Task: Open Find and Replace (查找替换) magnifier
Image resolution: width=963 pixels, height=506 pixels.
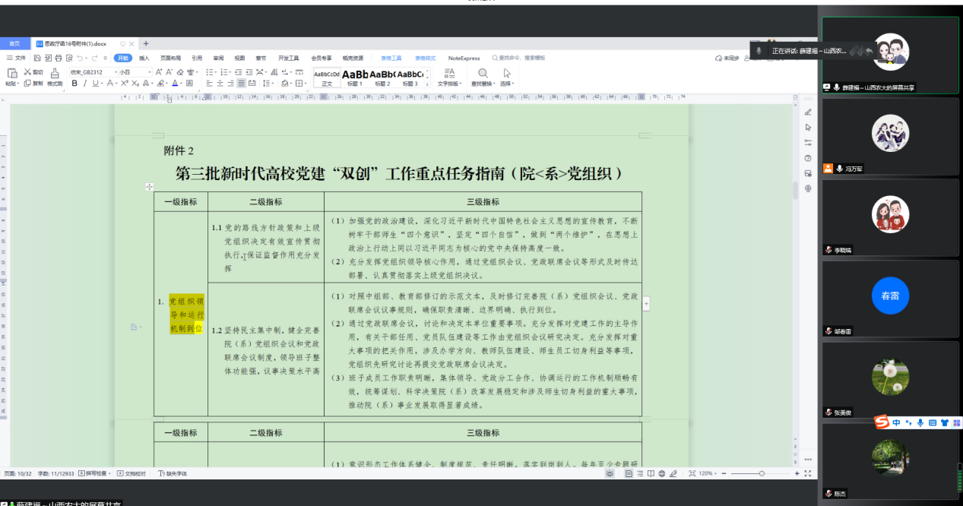Action: click(x=483, y=74)
